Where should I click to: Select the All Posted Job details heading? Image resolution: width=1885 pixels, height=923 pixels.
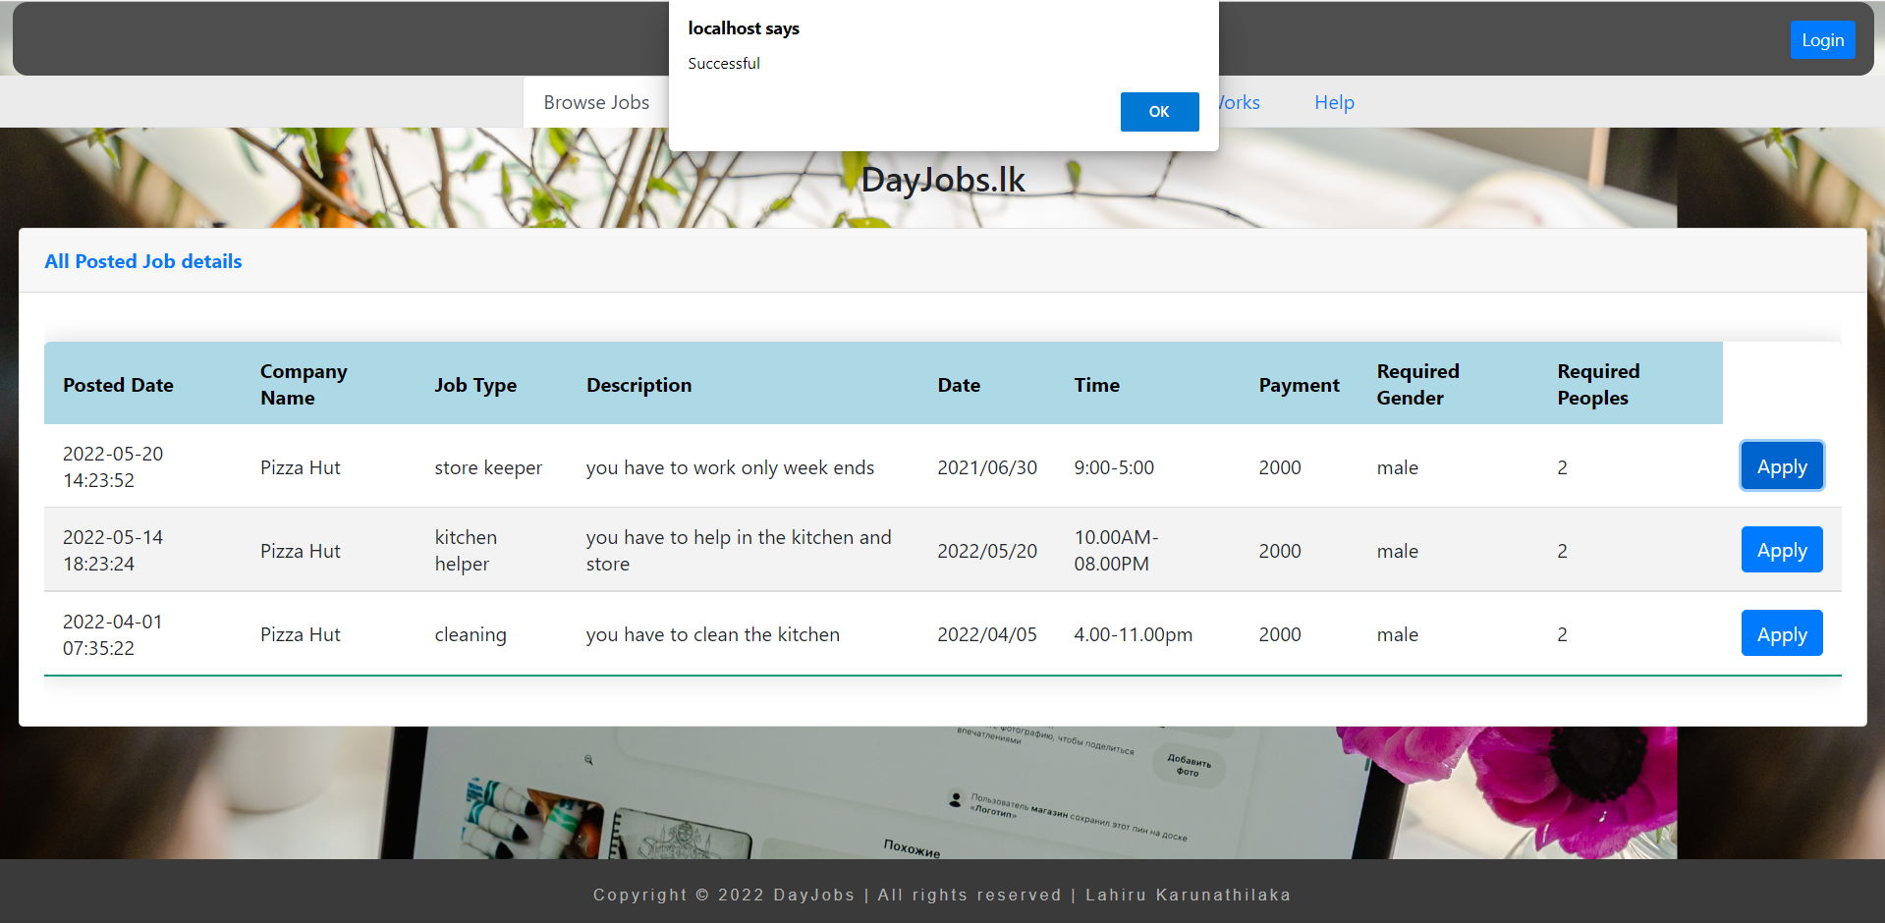coord(142,260)
